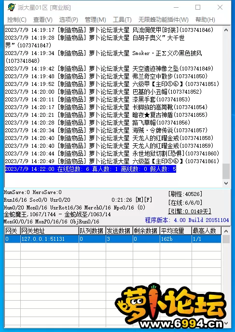Click Run16/16 Soc0/0 Usr0/20 status line
This screenshot has width=235, height=332.
click(x=37, y=200)
